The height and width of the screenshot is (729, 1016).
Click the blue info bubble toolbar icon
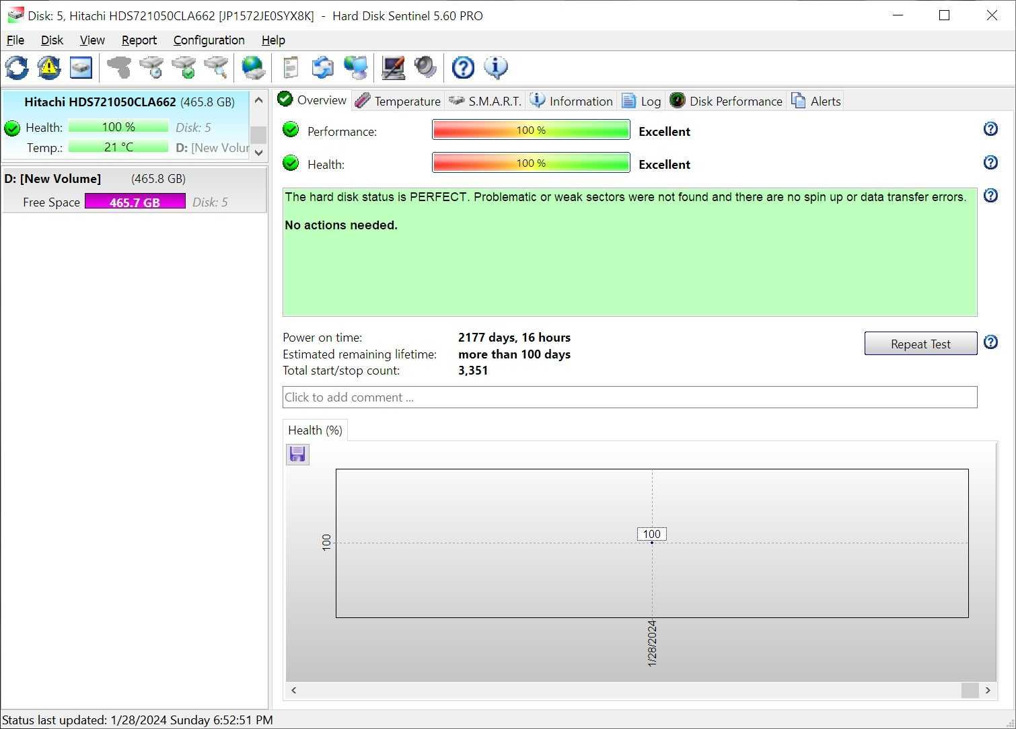tap(496, 67)
